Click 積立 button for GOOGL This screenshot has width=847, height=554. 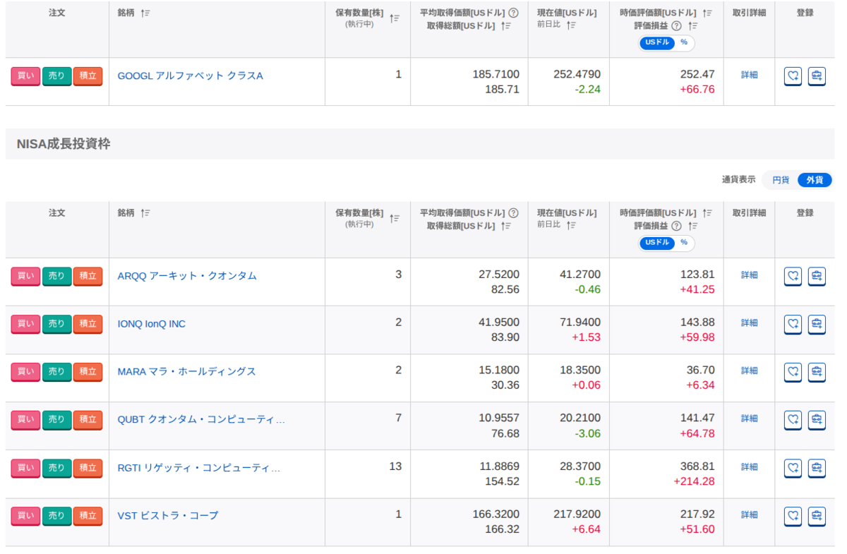pyautogui.click(x=88, y=76)
